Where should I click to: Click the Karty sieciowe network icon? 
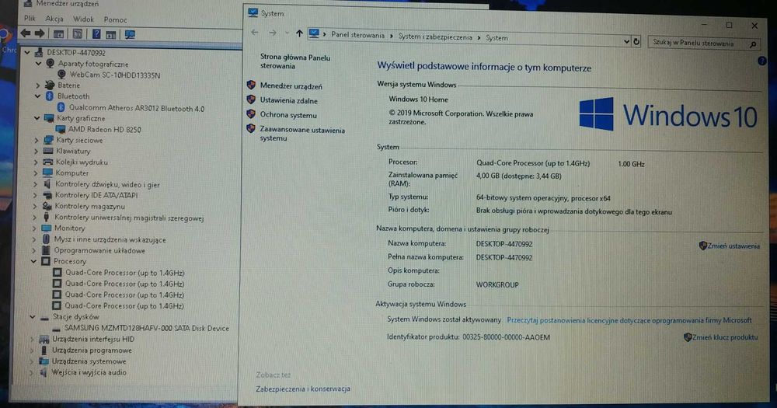point(48,141)
